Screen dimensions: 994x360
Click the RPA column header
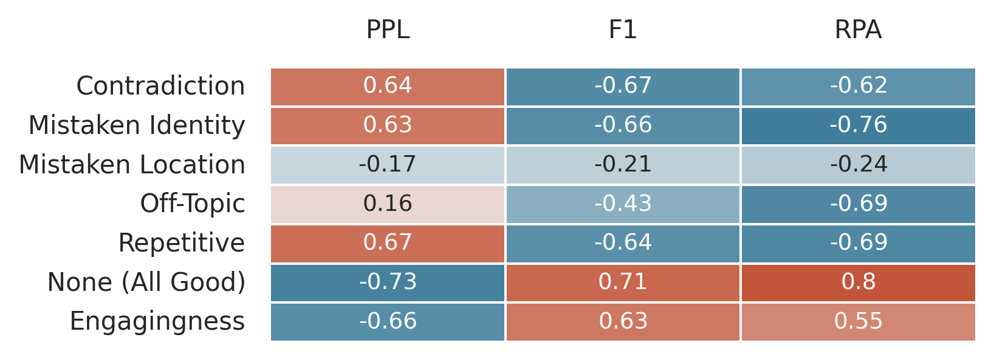tap(858, 30)
